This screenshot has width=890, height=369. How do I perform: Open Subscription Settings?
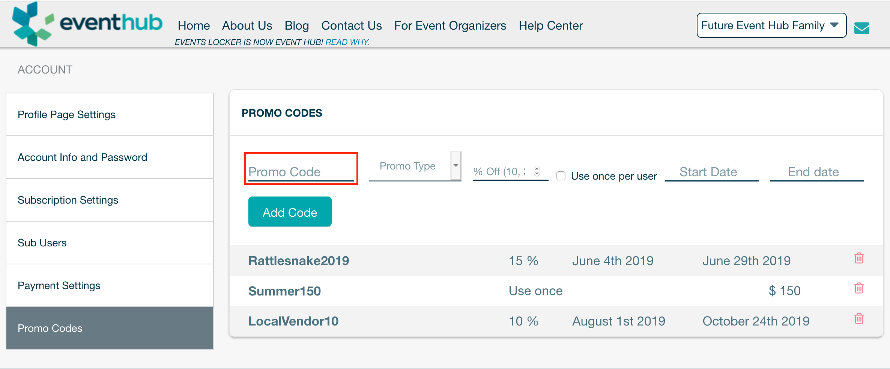[68, 200]
